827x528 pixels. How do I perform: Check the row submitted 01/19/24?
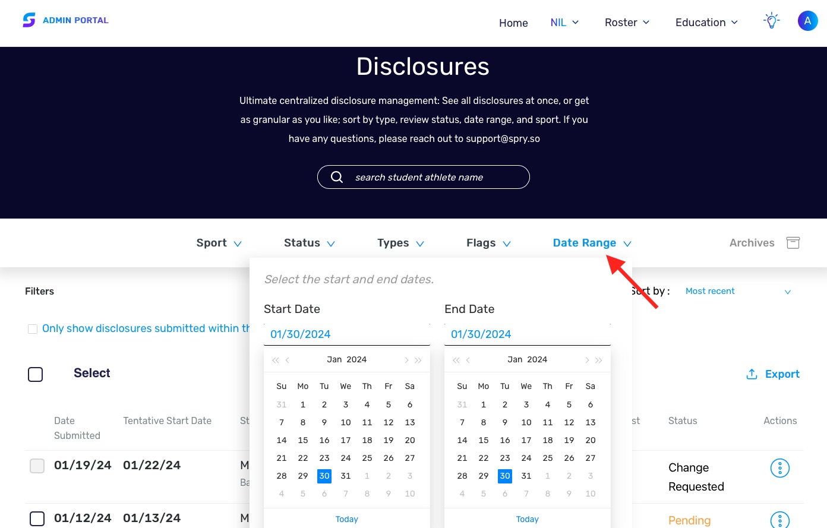[37, 466]
